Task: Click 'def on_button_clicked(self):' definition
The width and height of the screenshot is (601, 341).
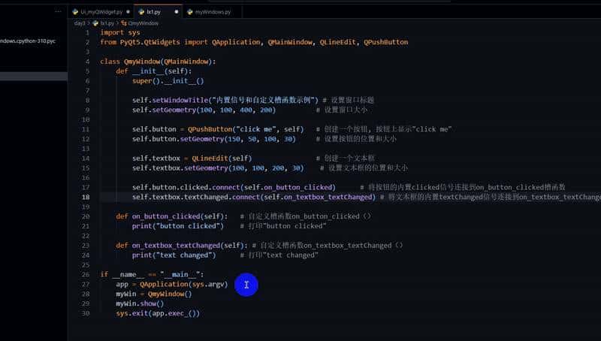Action: coord(172,216)
